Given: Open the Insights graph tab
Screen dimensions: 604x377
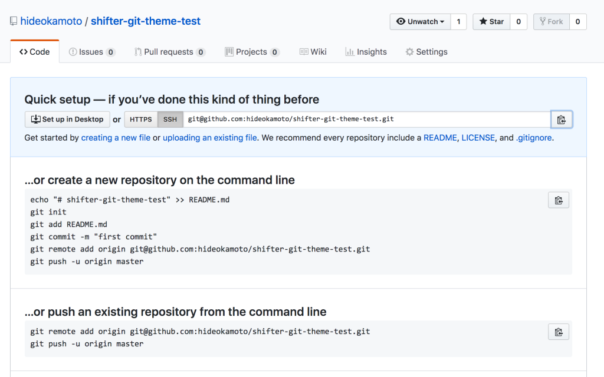Looking at the screenshot, I should pyautogui.click(x=366, y=52).
